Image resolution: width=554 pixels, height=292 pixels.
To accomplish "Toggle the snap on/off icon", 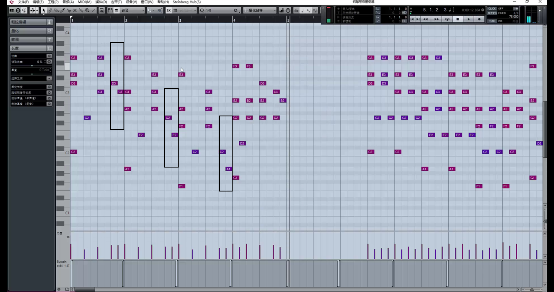I will pos(169,10).
